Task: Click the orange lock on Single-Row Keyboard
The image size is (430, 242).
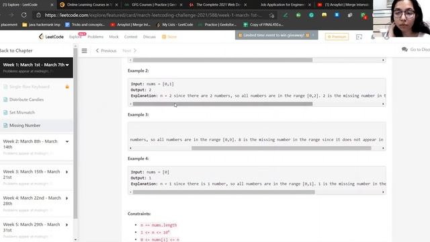Action: point(67,87)
